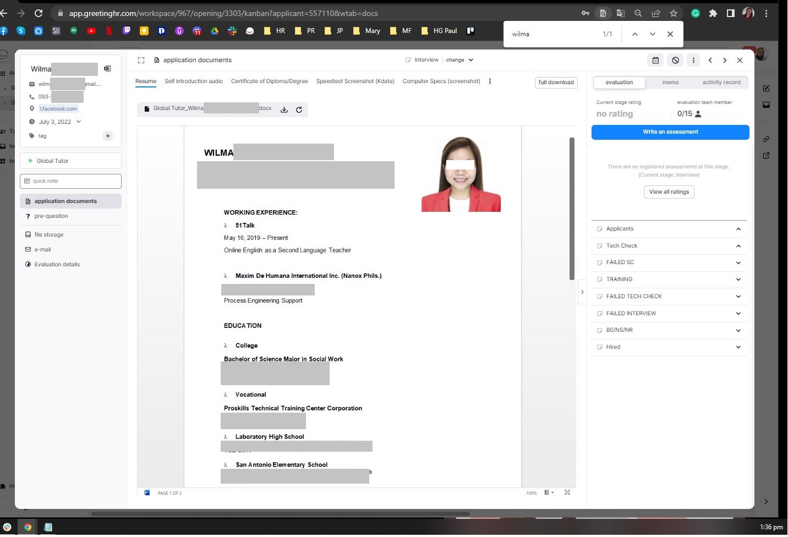The image size is (788, 537).
Task: Go to previous applicant arrow
Action: coord(710,61)
